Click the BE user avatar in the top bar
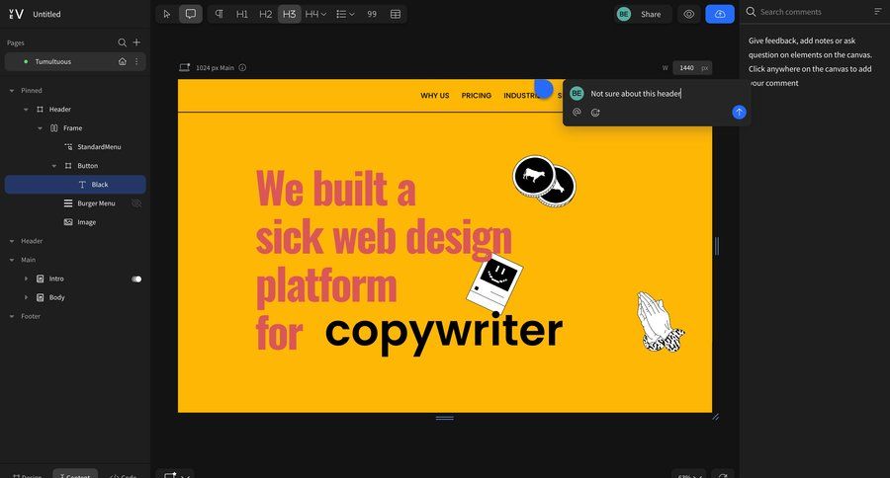This screenshot has width=890, height=478. click(x=624, y=14)
